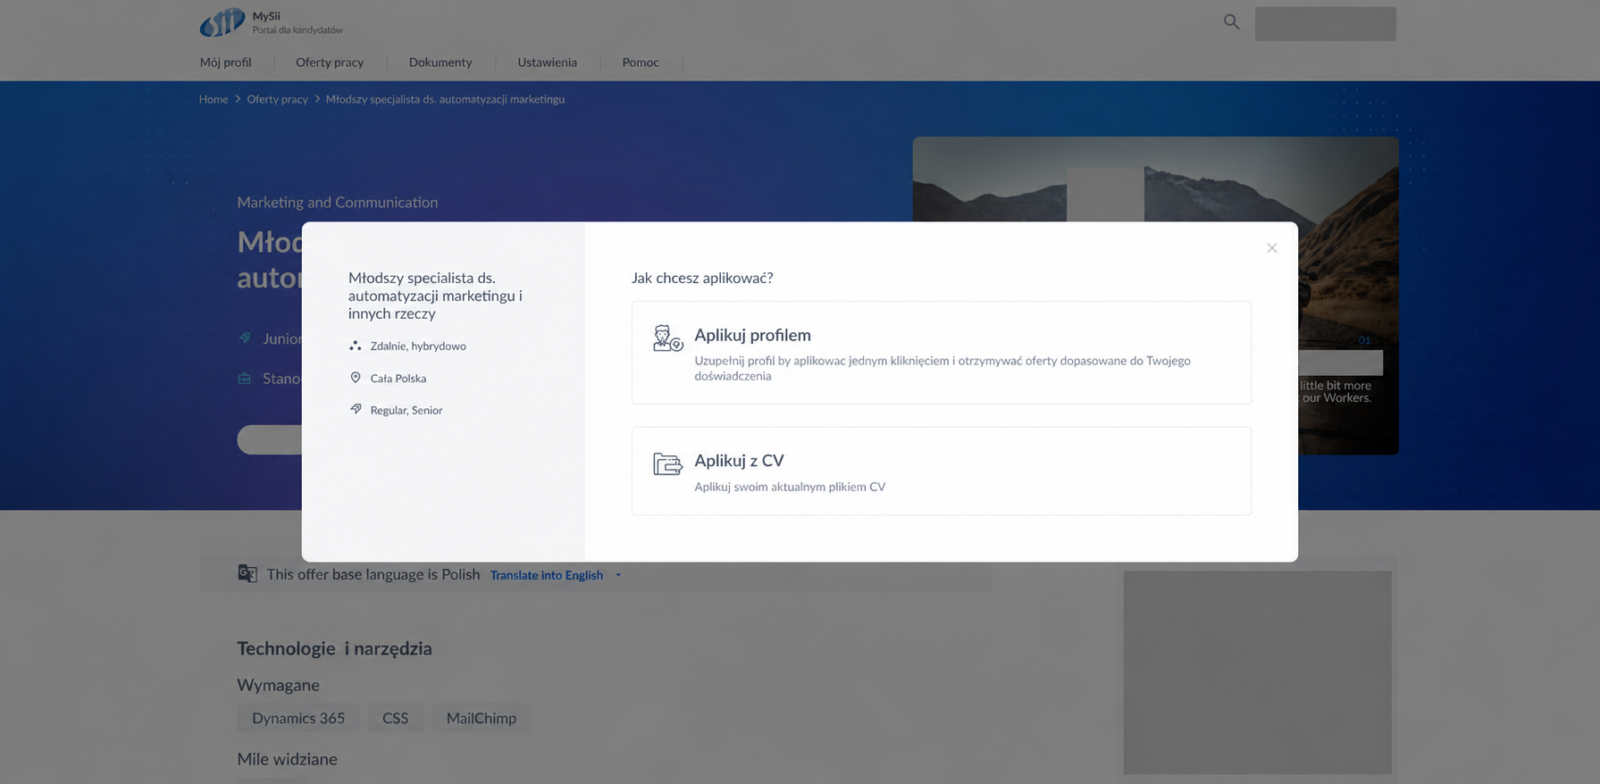
Task: Click the MySii Portal dla kandydatów title
Action: pyautogui.click(x=297, y=23)
